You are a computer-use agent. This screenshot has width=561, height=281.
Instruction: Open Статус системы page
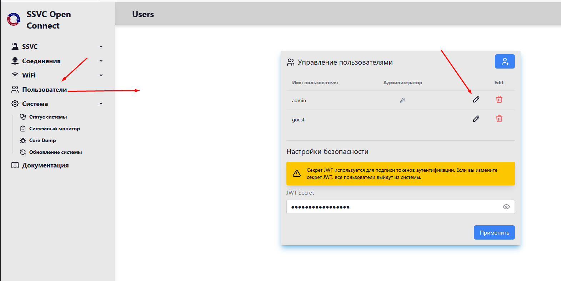[48, 117]
